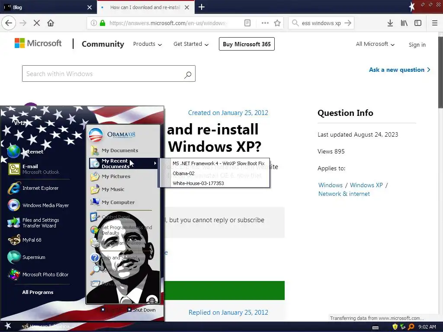443x332 pixels.
Task: Stop loading the page
Action: [x=37, y=23]
